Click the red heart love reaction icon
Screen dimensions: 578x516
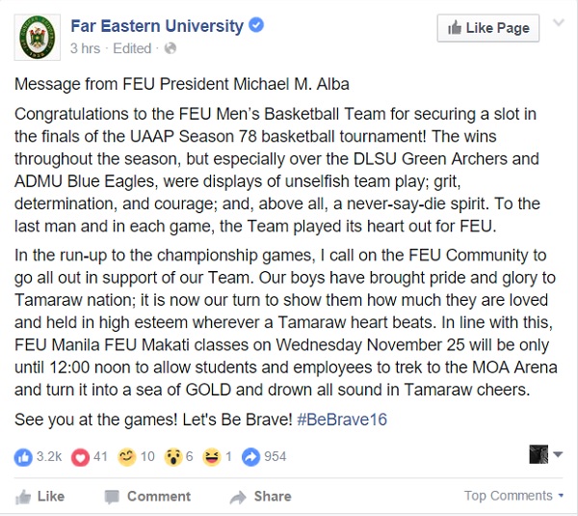pos(80,457)
